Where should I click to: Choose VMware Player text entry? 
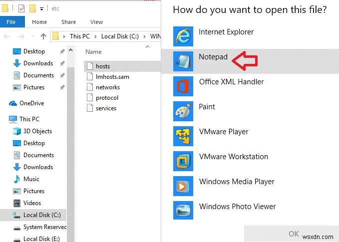click(x=224, y=132)
